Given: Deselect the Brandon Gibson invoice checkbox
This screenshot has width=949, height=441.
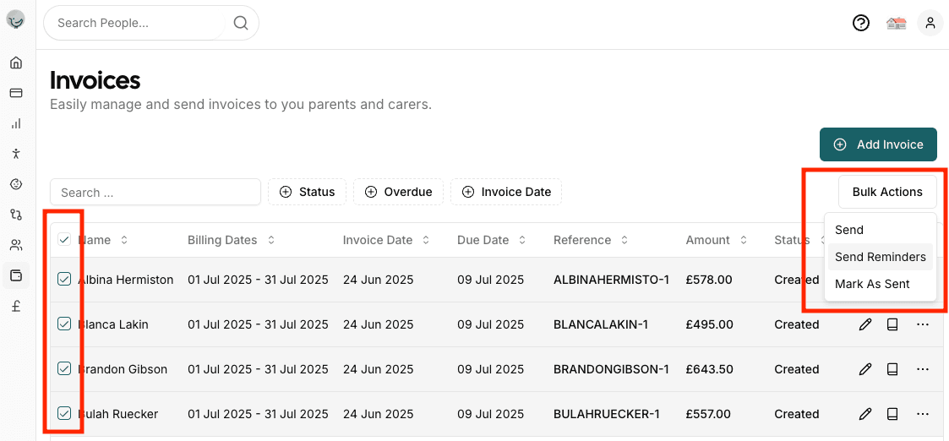Looking at the screenshot, I should point(64,369).
